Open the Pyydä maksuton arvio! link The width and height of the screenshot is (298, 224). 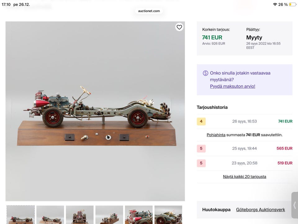(233, 86)
